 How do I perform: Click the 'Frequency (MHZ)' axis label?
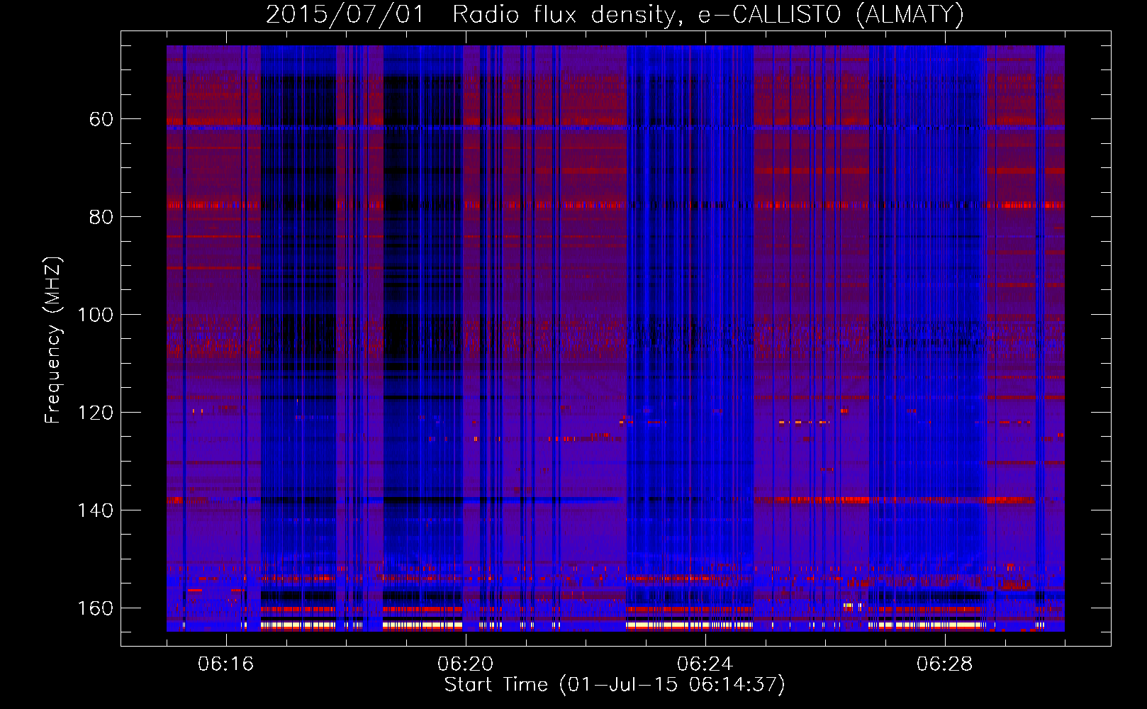tap(53, 340)
